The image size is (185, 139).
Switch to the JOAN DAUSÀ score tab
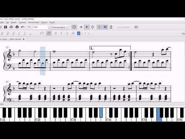point(11,39)
